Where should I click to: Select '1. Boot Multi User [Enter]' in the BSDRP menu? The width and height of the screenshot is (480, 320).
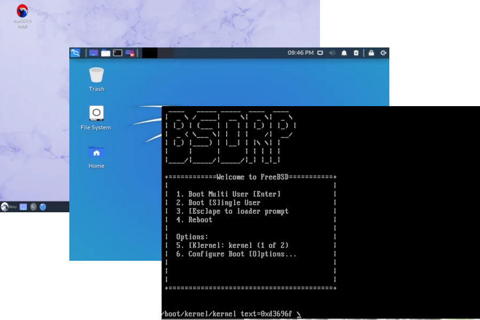pyautogui.click(x=228, y=194)
